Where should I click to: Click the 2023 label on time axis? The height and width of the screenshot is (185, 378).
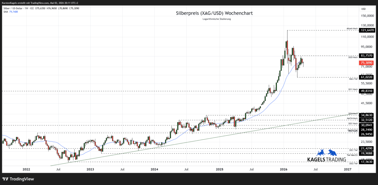pyautogui.click(x=90, y=169)
